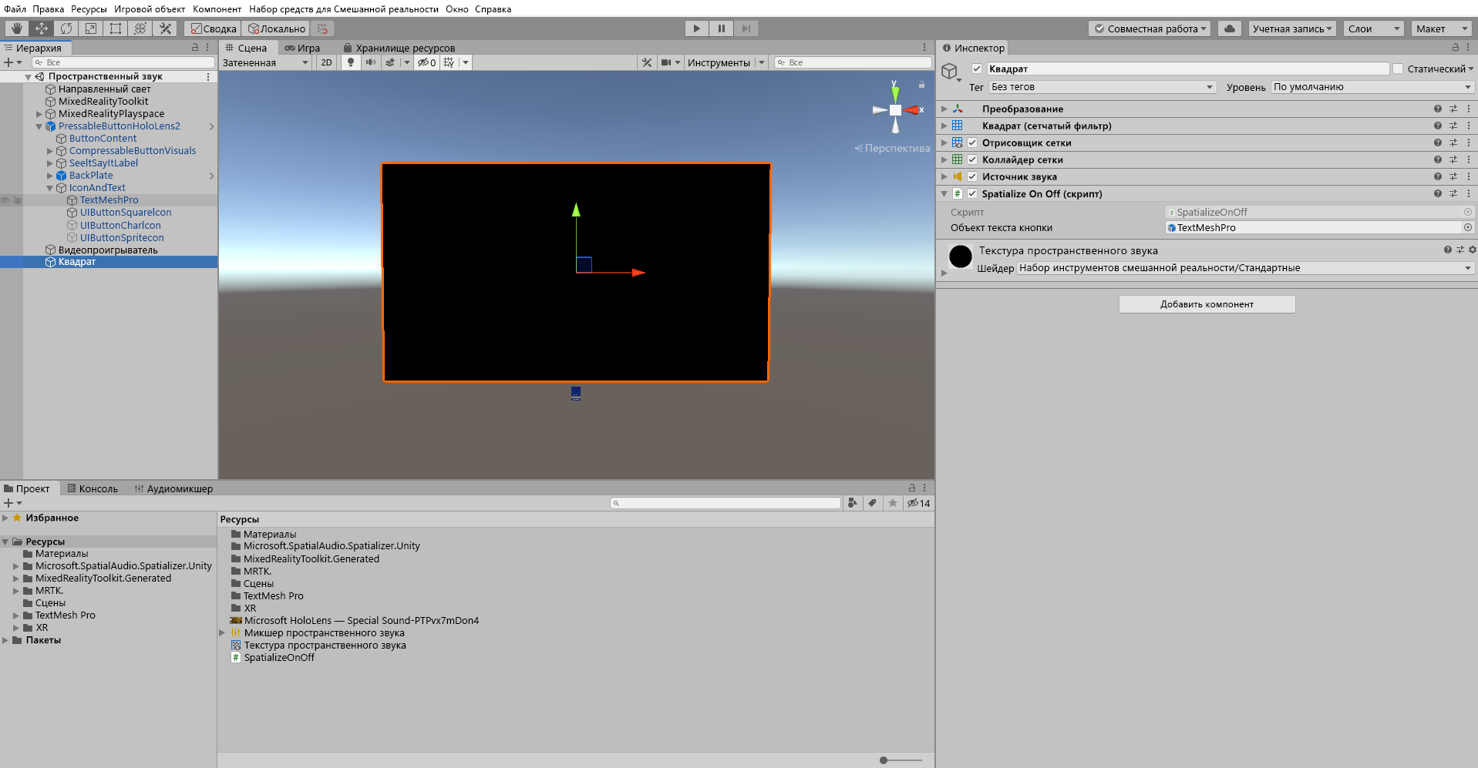Open the Файл menu
1478x768 pixels.
pos(15,9)
